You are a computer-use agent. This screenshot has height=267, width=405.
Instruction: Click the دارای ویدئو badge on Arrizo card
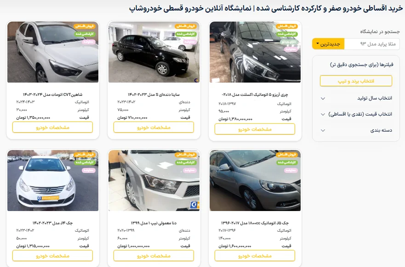pos(290,41)
